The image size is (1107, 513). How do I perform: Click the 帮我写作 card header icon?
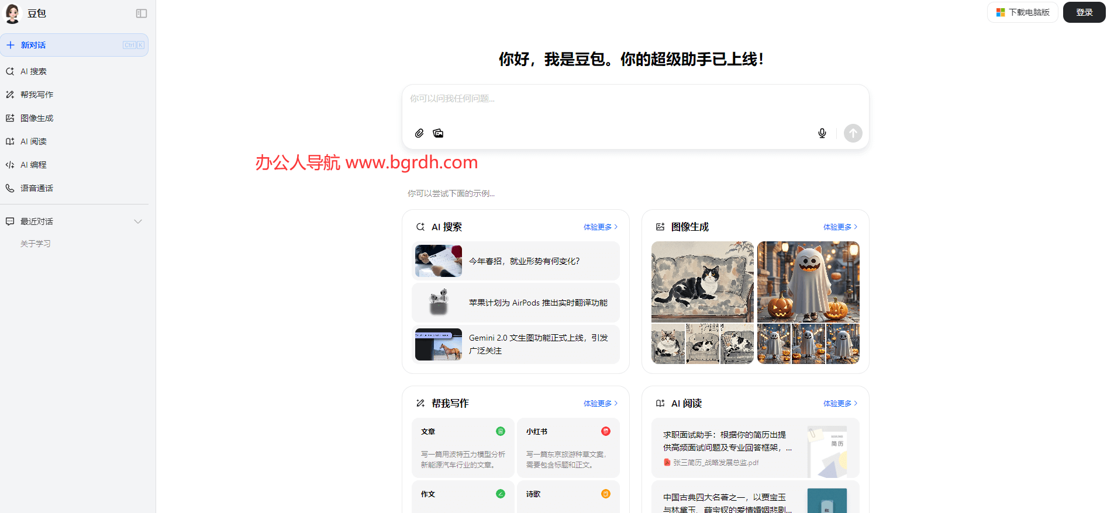pos(420,403)
